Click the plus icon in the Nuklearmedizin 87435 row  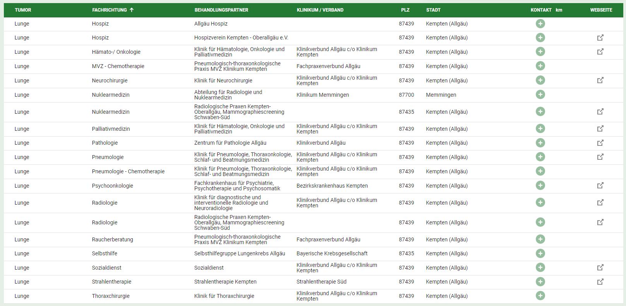[540, 111]
